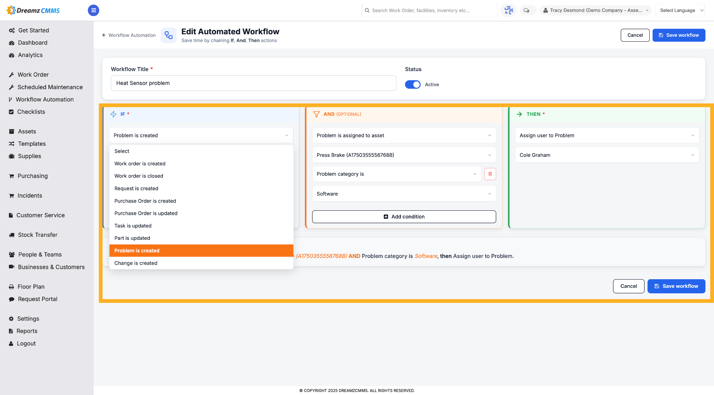714x395 pixels.
Task: Click the Get Started gears icon
Action: click(x=12, y=31)
